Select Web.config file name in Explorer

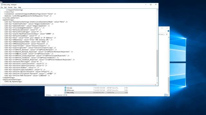[70, 92]
